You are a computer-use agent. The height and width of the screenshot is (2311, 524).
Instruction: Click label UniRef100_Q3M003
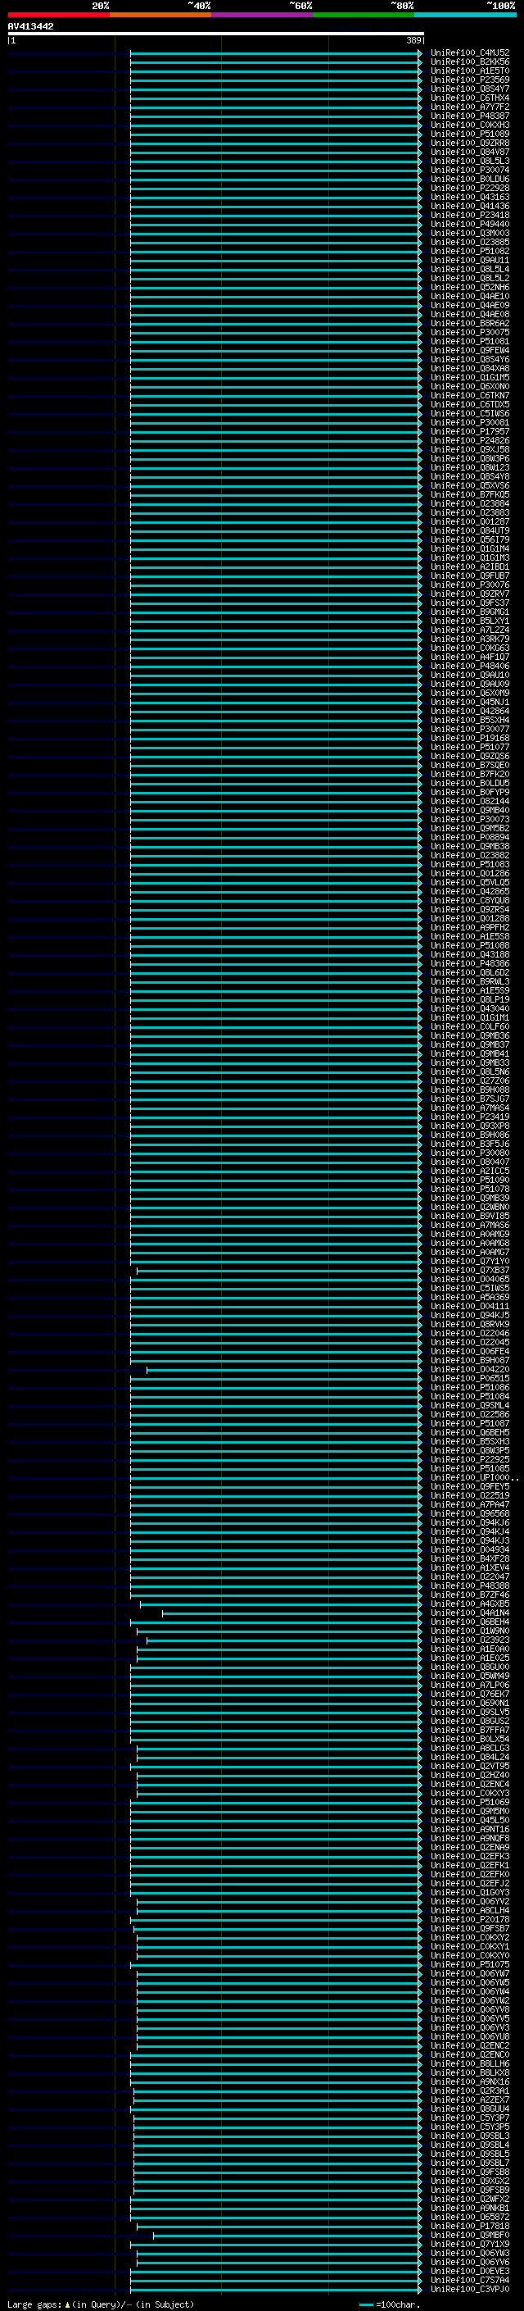(469, 234)
